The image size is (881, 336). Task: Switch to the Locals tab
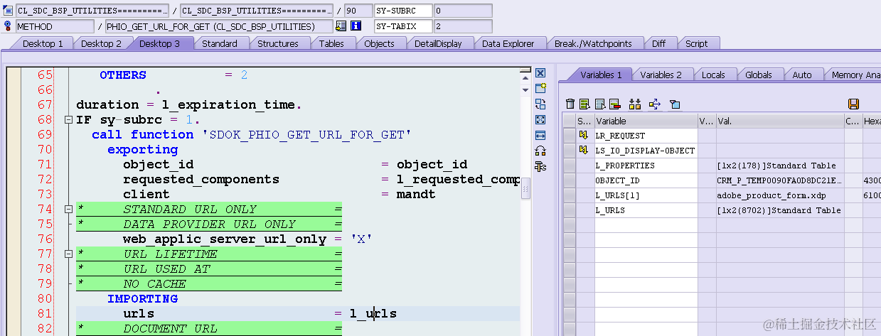click(713, 75)
